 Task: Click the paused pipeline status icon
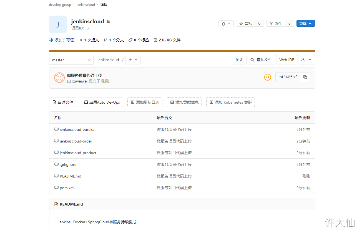[268, 77]
